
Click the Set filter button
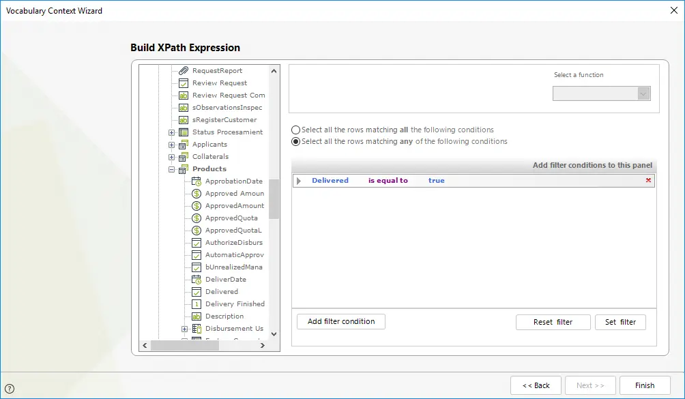(x=620, y=322)
